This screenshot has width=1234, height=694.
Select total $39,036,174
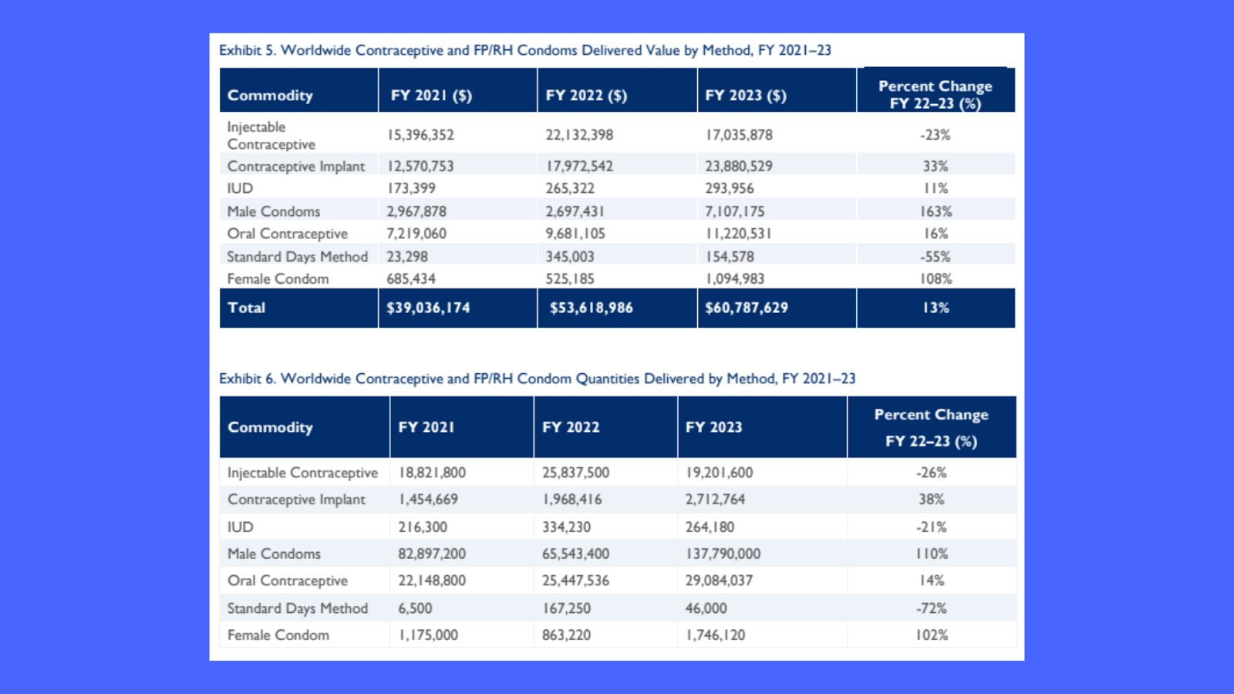[428, 308]
